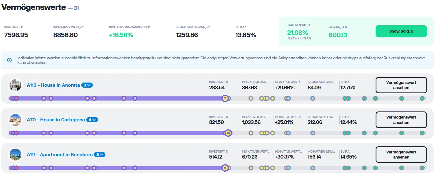Image resolution: width=436 pixels, height=175 pixels.
Task: Expand the A70 badge showing 4
Action: 92,120
